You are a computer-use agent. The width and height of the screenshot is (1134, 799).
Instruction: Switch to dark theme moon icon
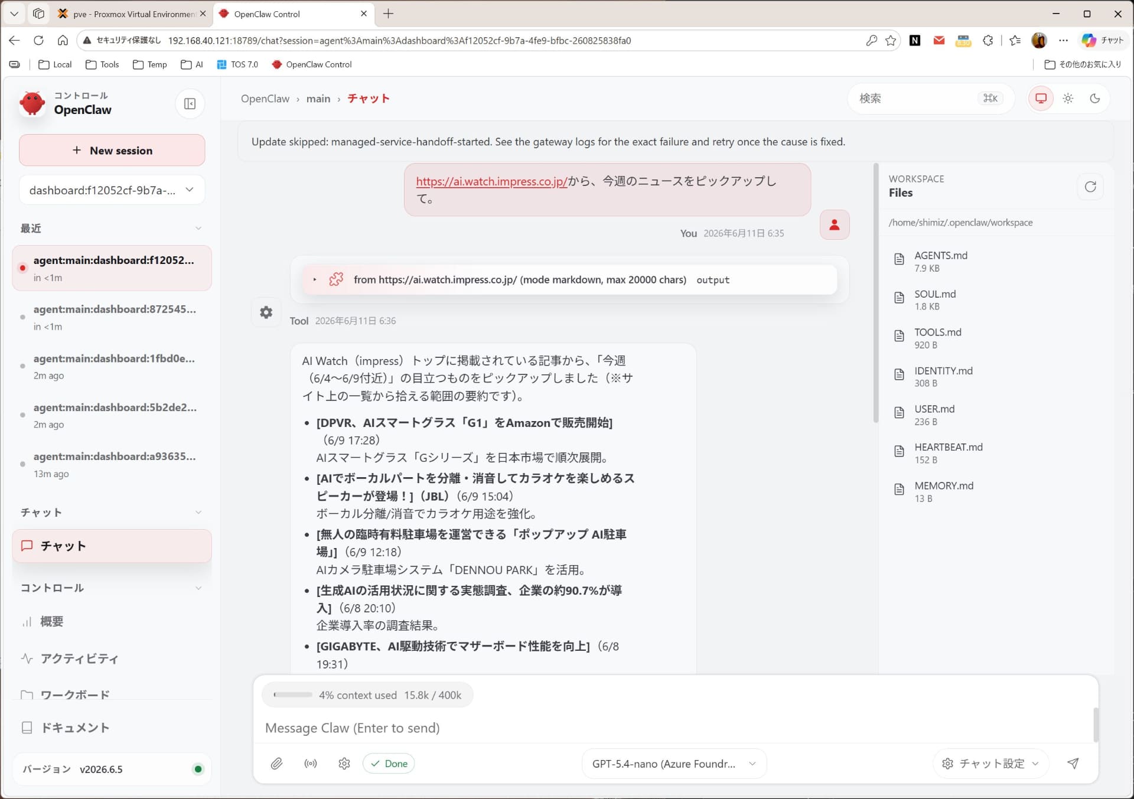coord(1095,99)
